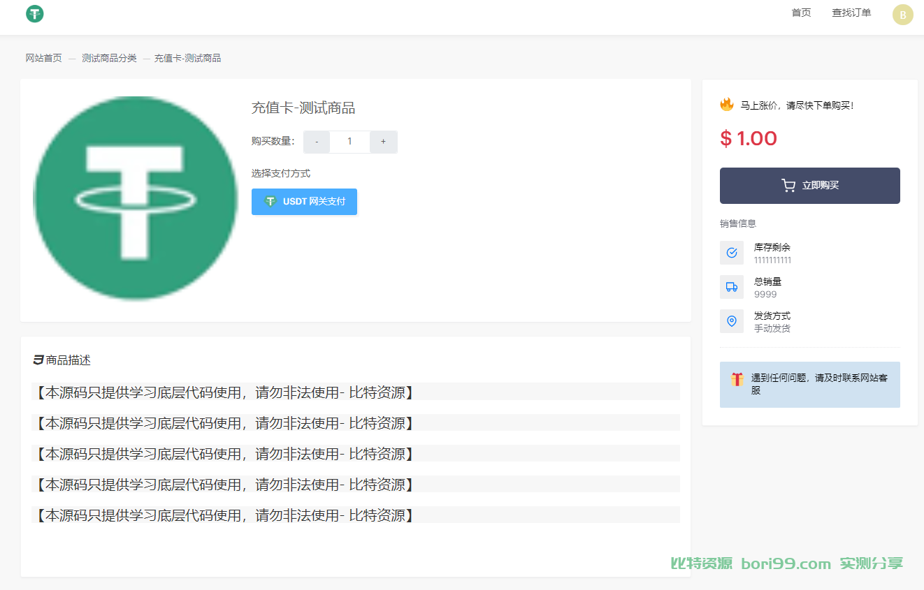Click the checkmark icon next to 库存剩余
This screenshot has height=590, width=924.
click(x=732, y=253)
